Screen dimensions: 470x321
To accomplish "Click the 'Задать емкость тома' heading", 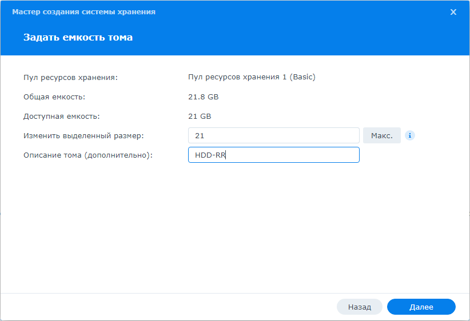I will point(78,37).
